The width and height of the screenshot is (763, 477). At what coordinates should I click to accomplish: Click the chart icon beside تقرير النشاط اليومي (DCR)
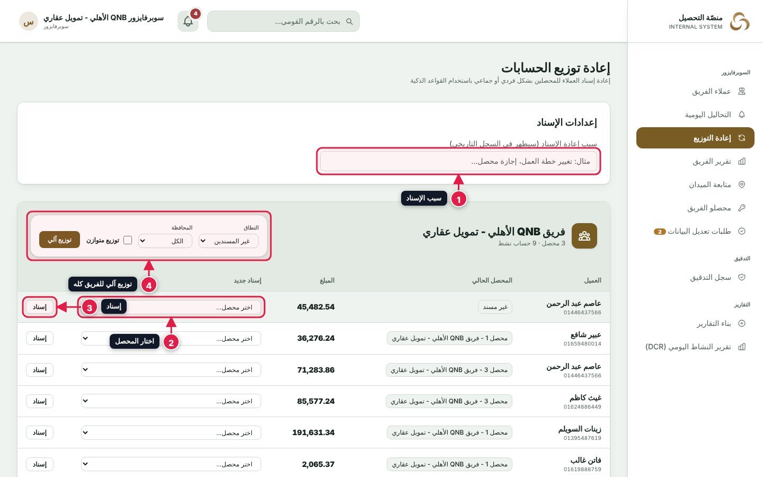[742, 347]
